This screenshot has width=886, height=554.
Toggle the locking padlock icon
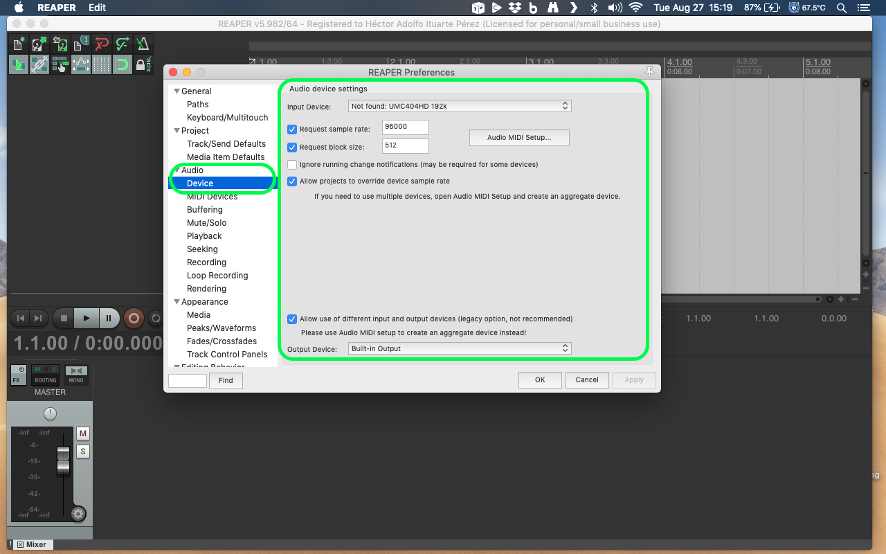[x=142, y=65]
